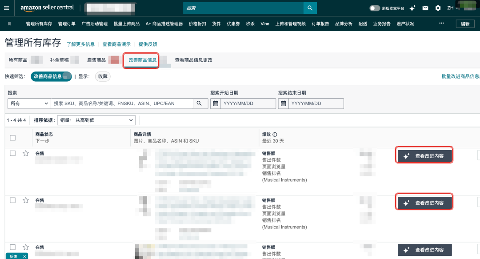
Task: Check the third product row checkbox
Action: (13, 247)
